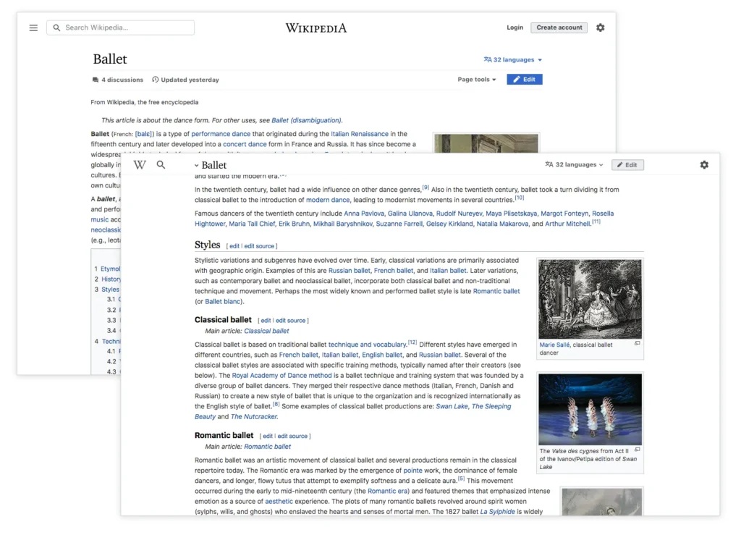Open the Rudolf Nureyev link

460,214
